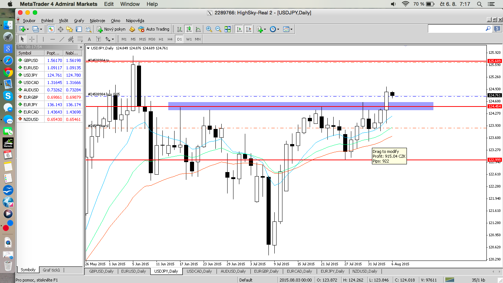Image resolution: width=503 pixels, height=283 pixels.
Task: Select the vertical line tool
Action: pos(43,39)
